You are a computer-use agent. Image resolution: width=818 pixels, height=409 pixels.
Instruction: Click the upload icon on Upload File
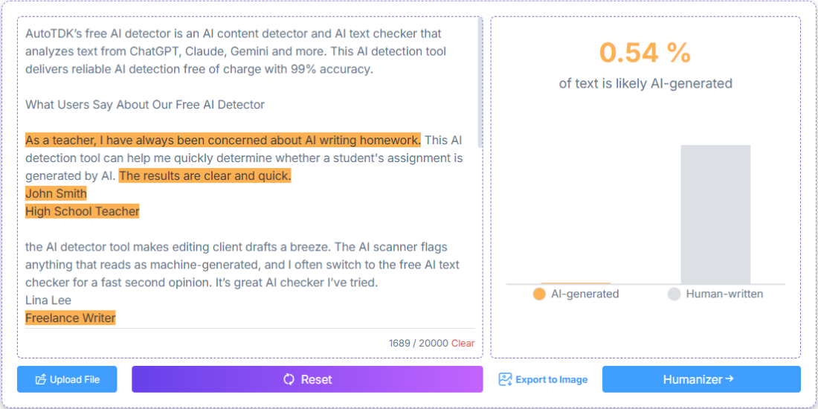(41, 380)
